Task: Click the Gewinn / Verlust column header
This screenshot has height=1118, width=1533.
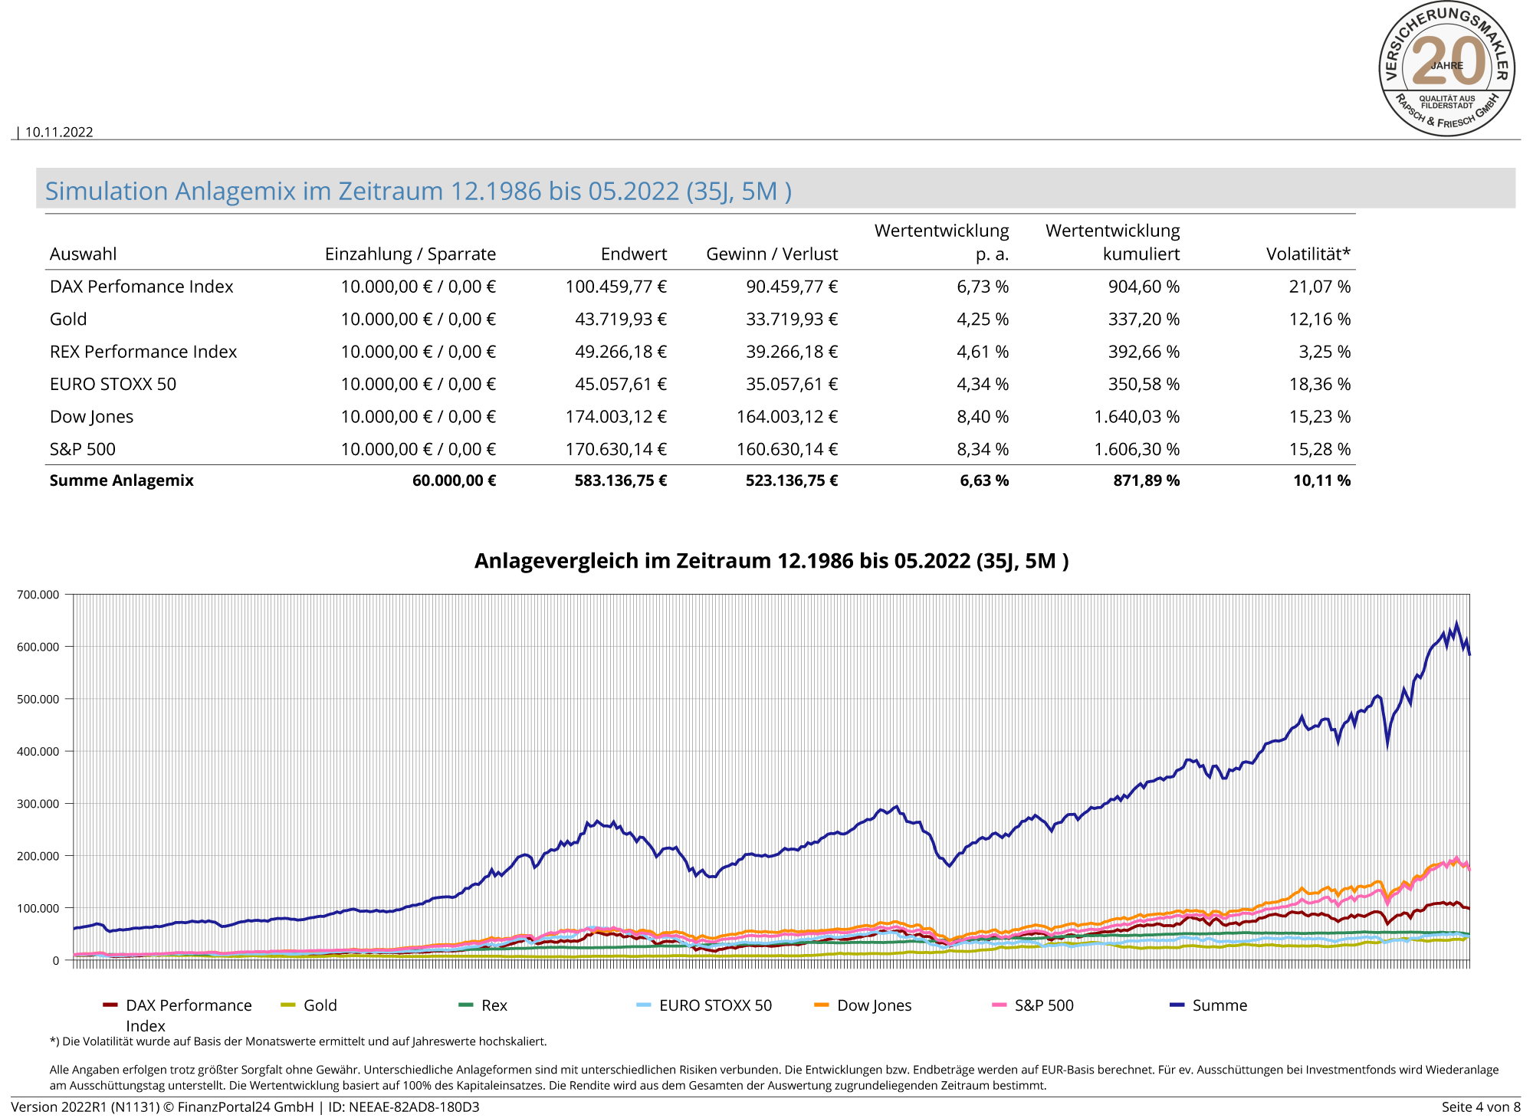Action: tap(772, 254)
